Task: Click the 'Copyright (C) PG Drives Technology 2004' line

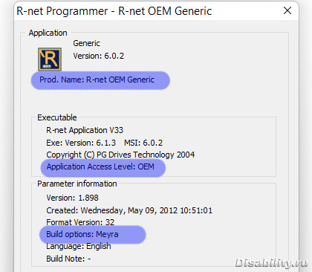Action: pyautogui.click(x=120, y=155)
